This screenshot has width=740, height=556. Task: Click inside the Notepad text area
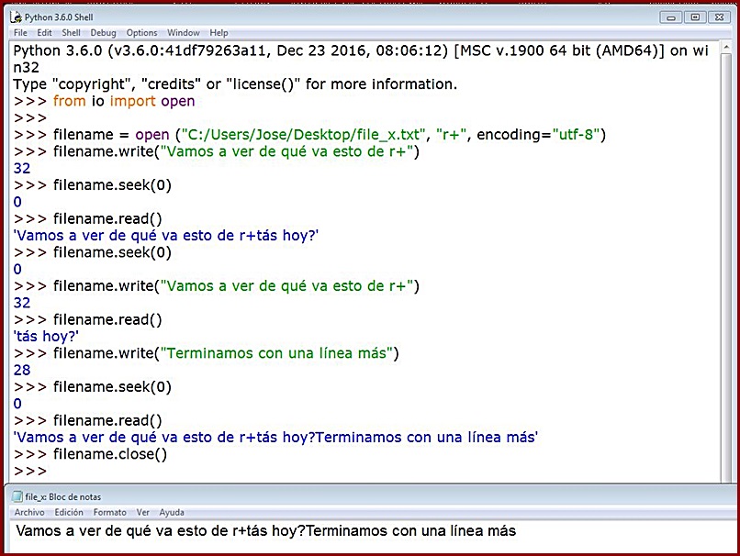tap(275, 530)
